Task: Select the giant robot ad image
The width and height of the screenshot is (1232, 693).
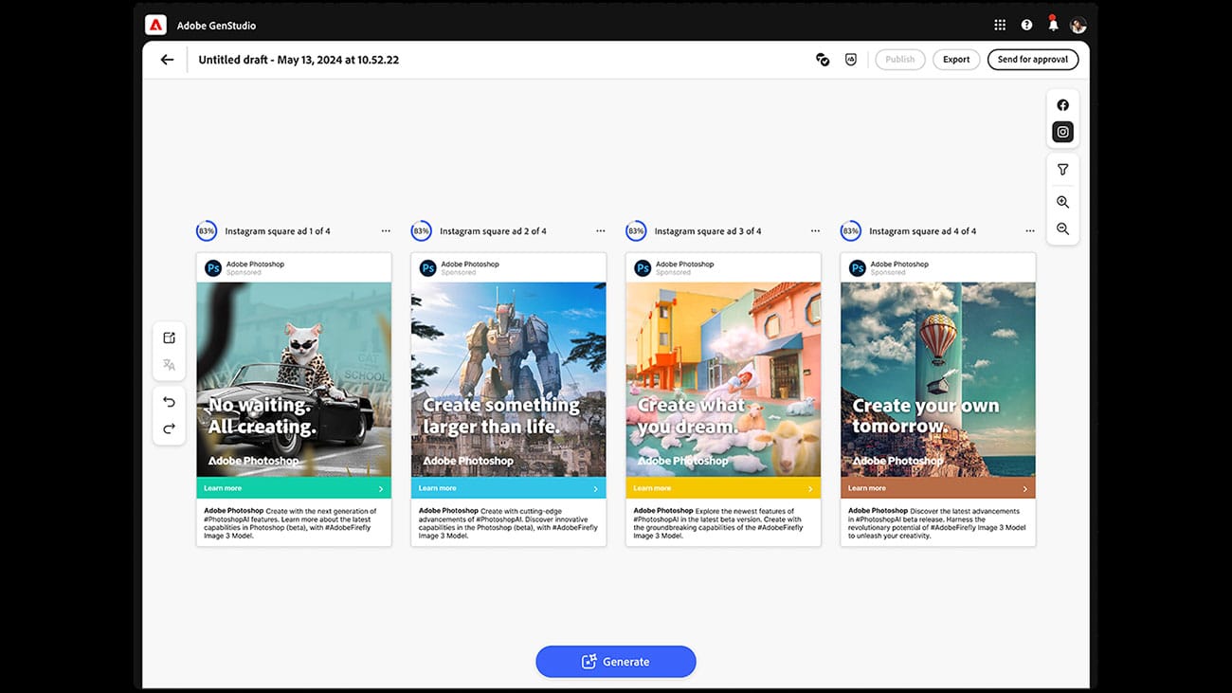Action: click(509, 380)
